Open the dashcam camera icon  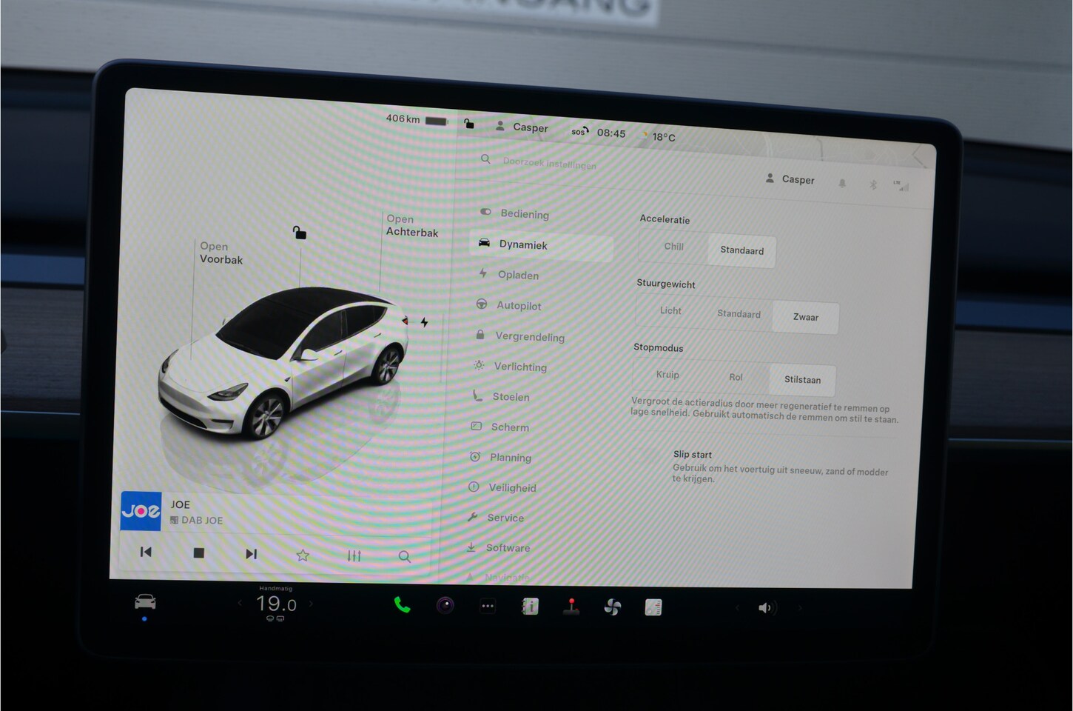click(x=445, y=606)
